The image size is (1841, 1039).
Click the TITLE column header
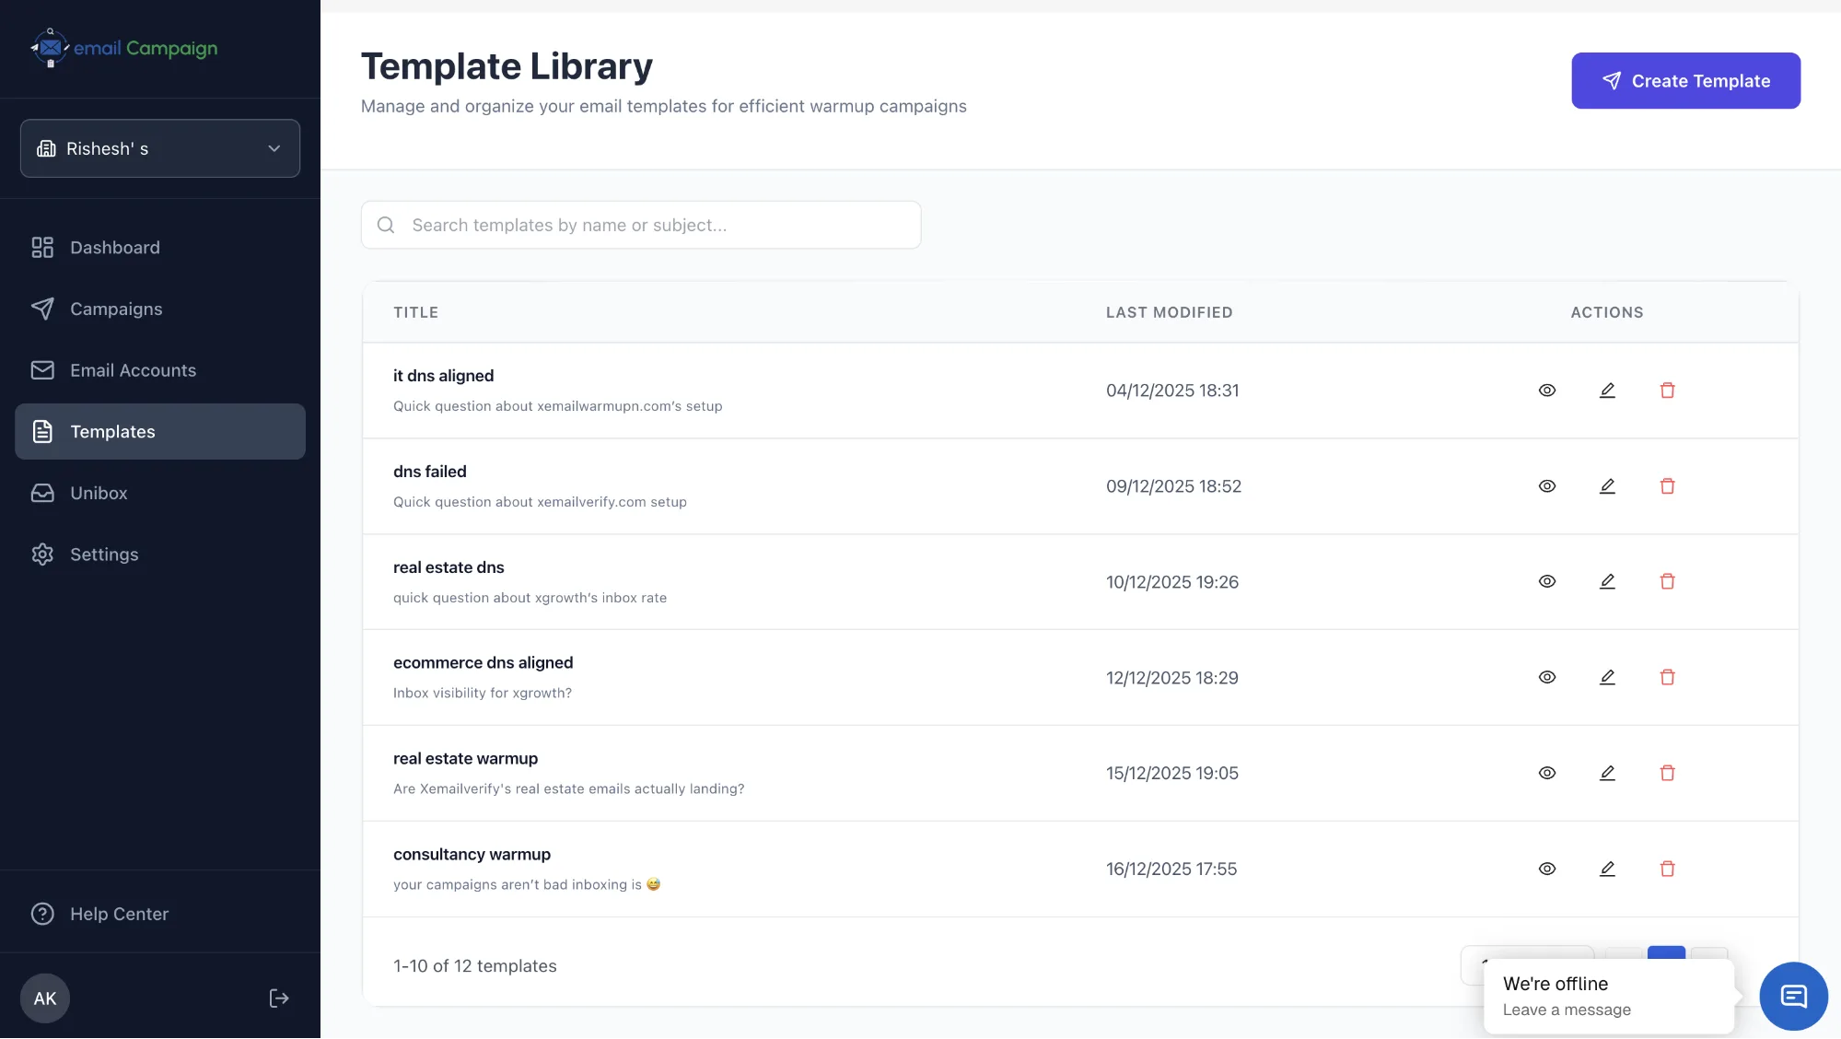click(415, 312)
